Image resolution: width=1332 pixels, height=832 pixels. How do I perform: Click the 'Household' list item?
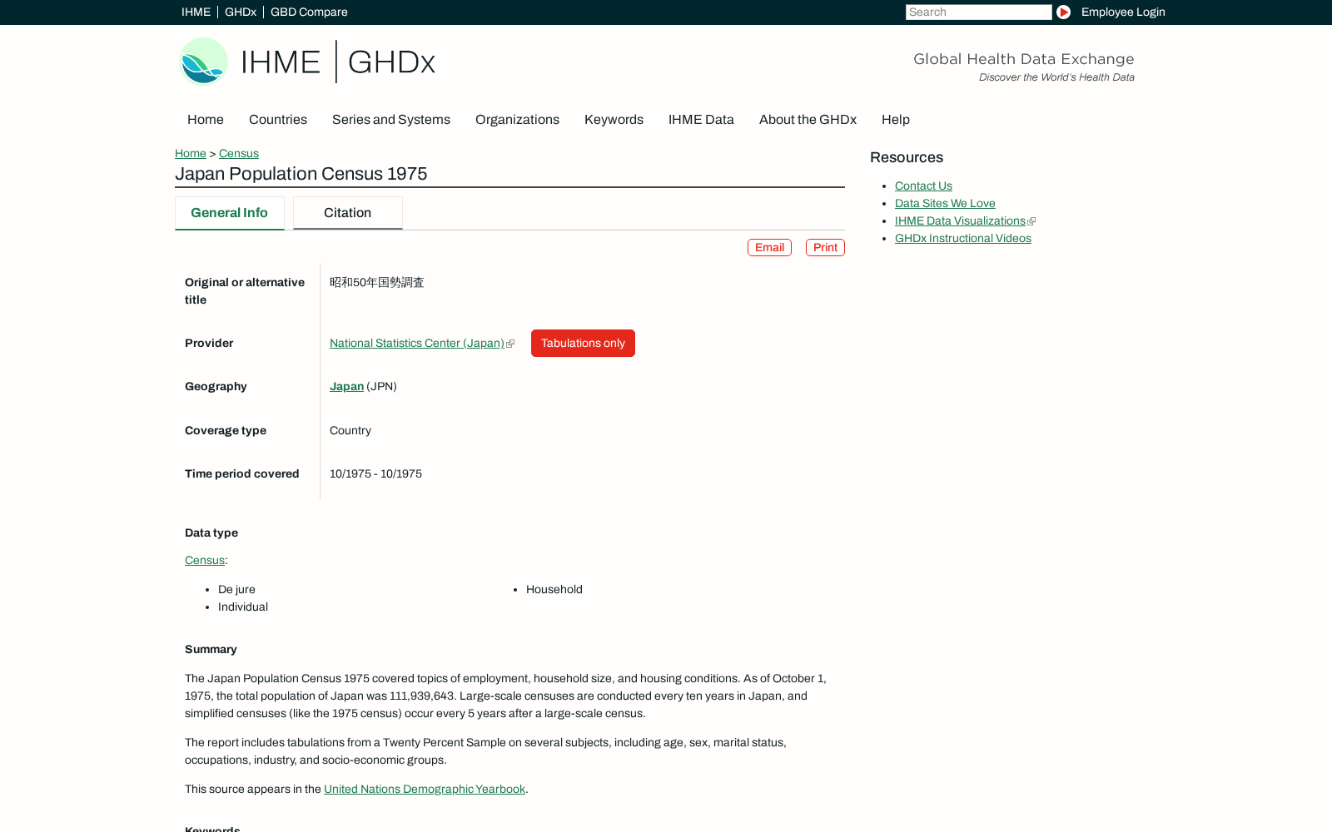554,589
